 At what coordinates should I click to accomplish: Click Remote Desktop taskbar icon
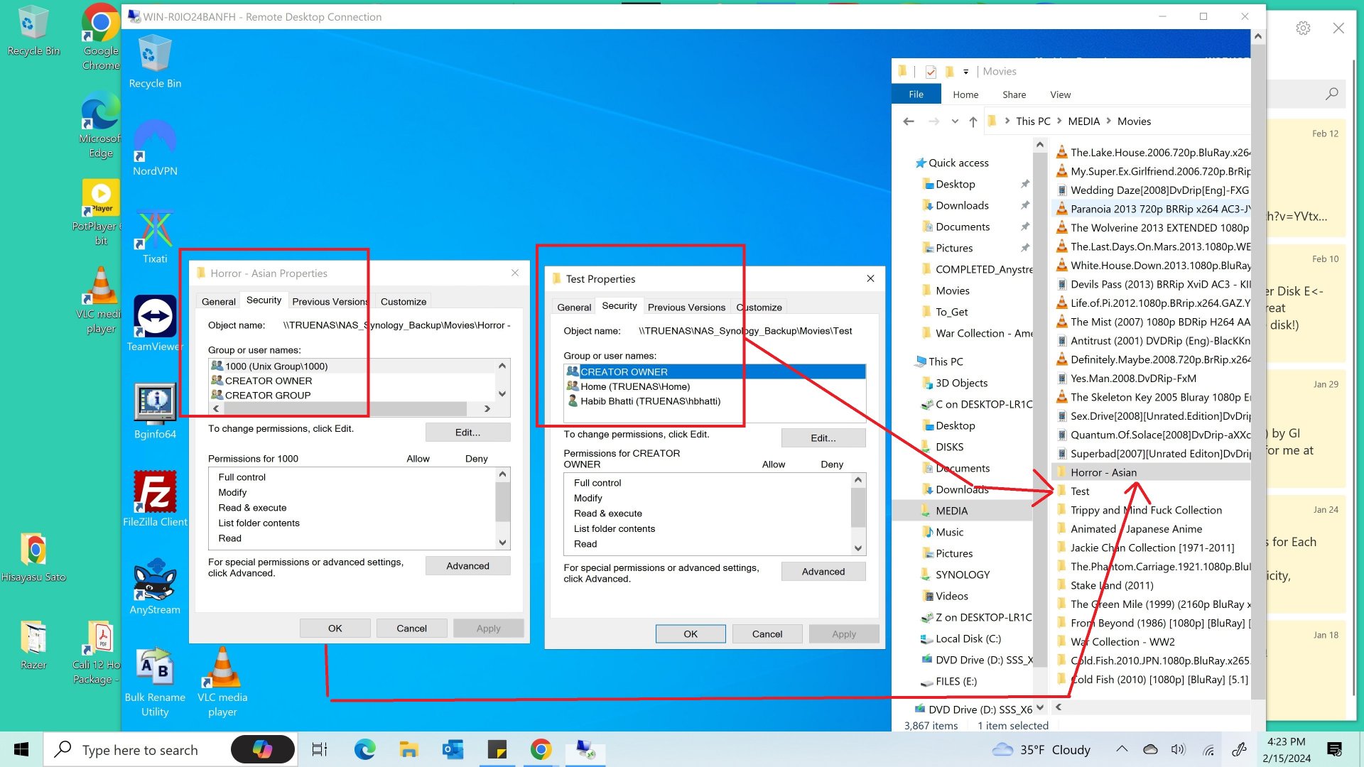point(585,749)
